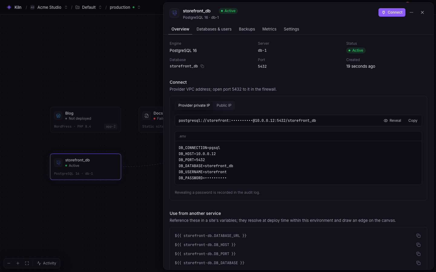Open the production environment switcher
436x272 pixels.
click(x=139, y=7)
